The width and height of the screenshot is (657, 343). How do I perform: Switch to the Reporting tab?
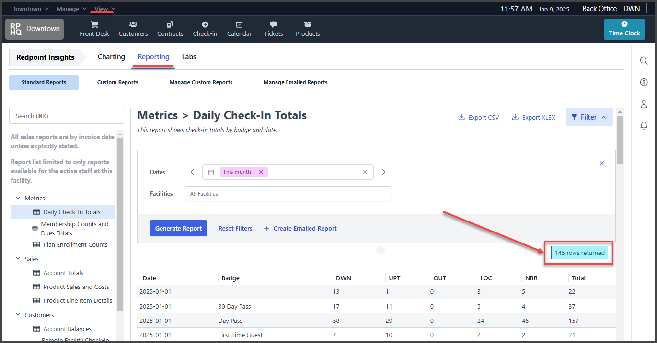[x=154, y=57]
